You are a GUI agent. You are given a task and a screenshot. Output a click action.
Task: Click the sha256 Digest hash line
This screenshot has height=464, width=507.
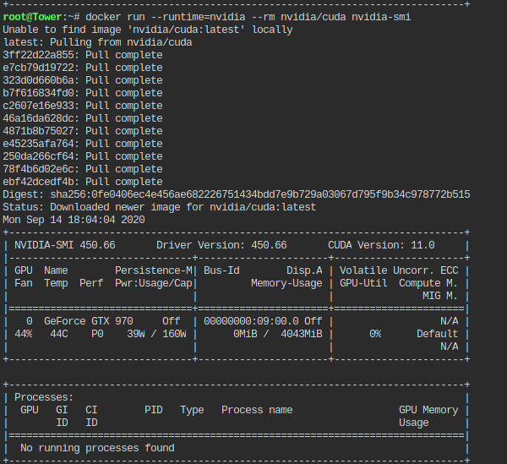tap(237, 194)
